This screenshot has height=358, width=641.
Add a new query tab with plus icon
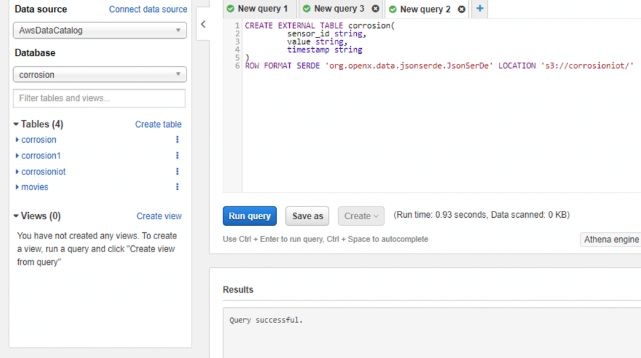pos(480,8)
